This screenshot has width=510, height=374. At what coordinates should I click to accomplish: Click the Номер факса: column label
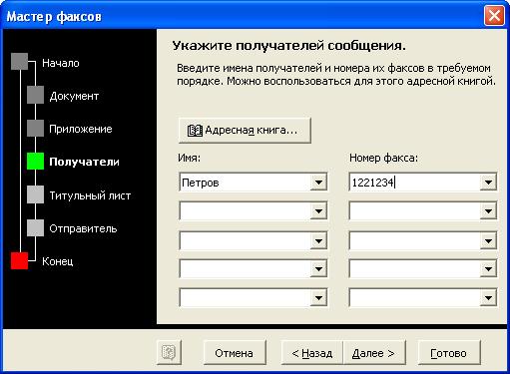click(x=383, y=158)
